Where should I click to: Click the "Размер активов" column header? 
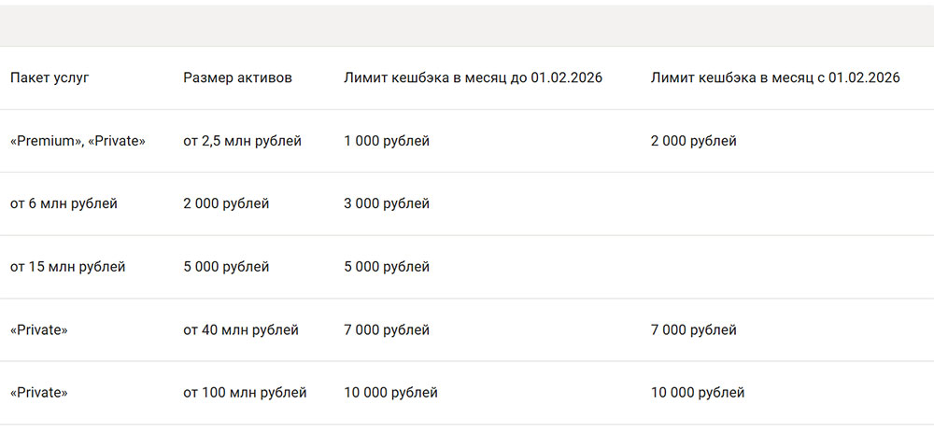click(237, 77)
